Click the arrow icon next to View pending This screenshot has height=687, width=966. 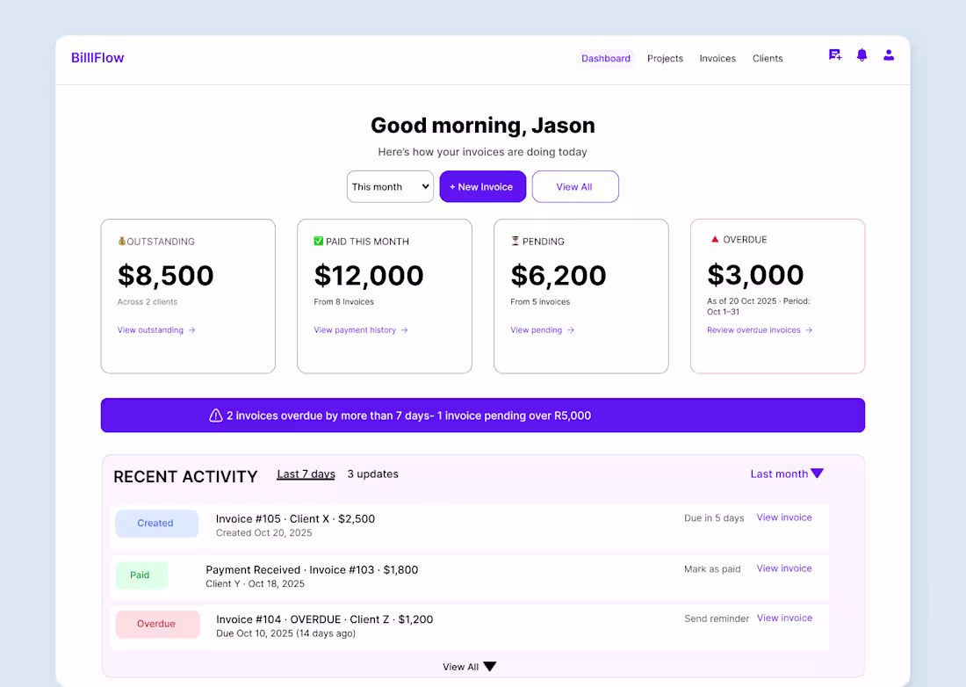pos(571,330)
